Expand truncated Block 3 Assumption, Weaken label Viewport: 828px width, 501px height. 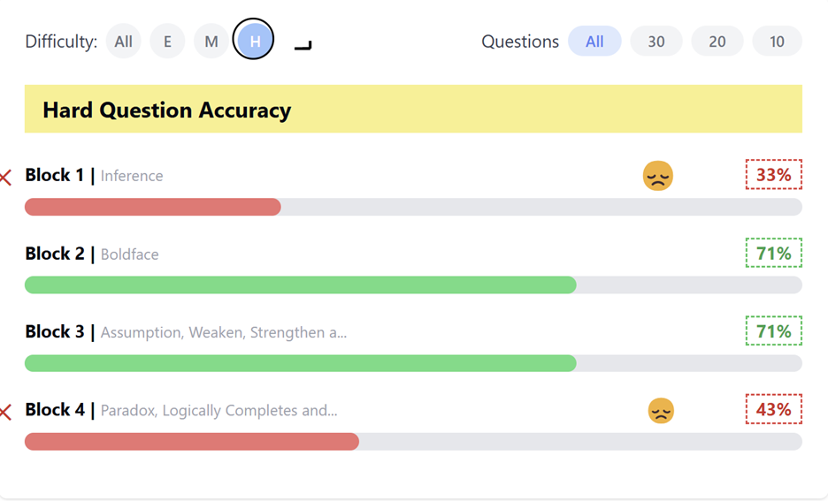[223, 333]
